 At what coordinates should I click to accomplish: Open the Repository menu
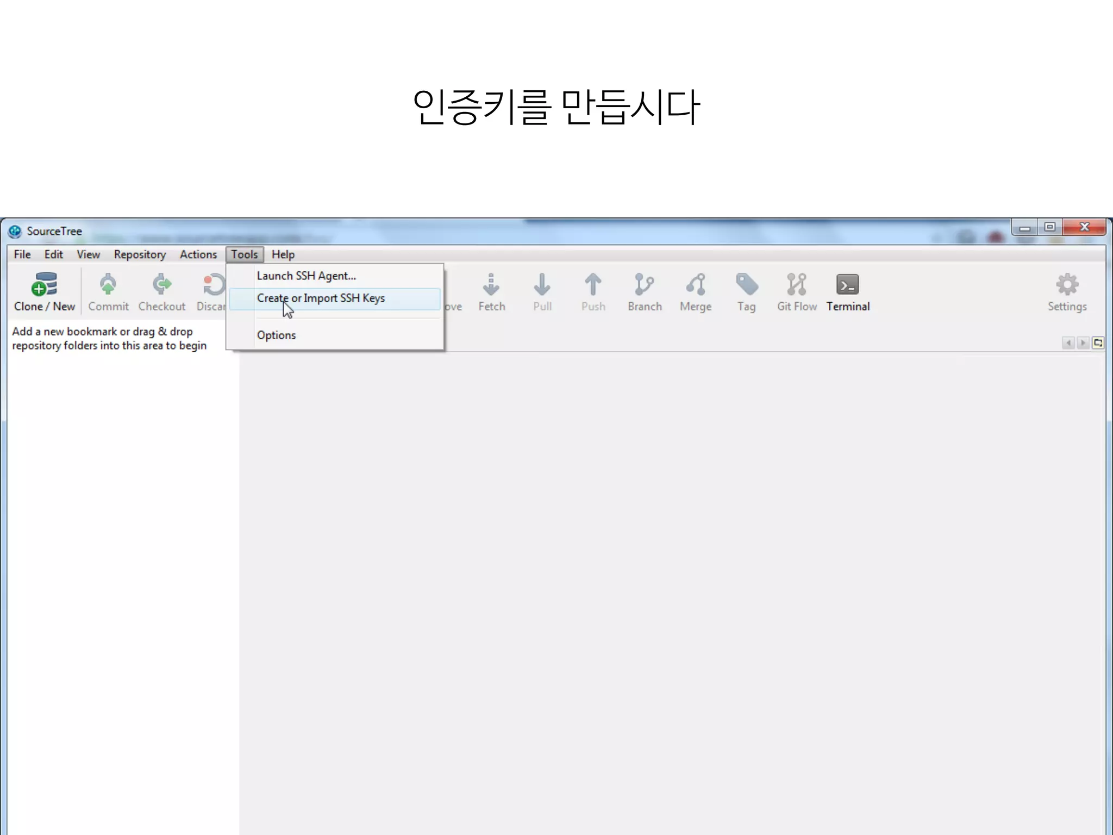pyautogui.click(x=140, y=254)
